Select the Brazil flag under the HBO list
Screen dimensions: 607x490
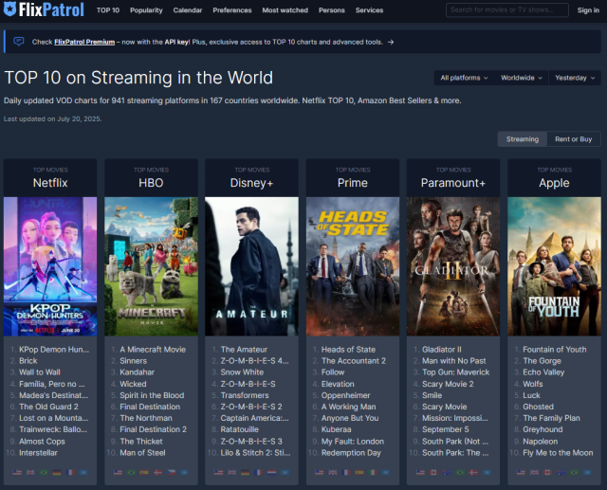tap(131, 472)
